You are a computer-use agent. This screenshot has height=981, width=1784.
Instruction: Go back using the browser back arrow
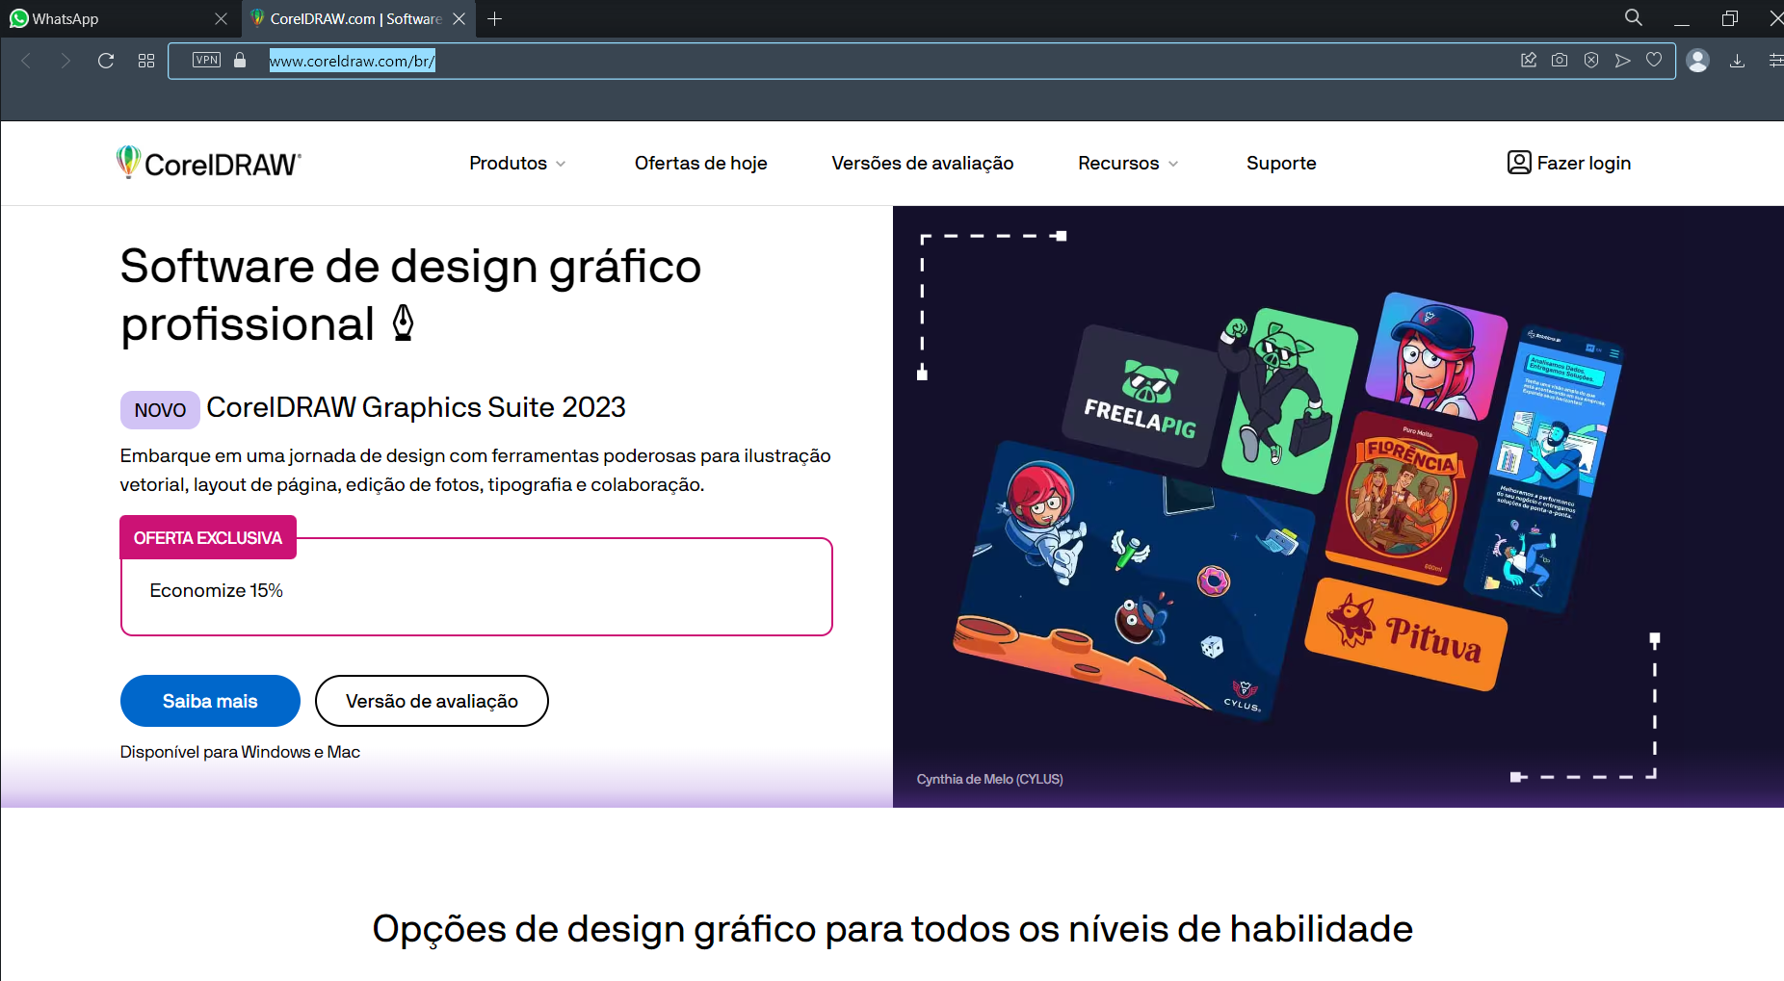pyautogui.click(x=26, y=61)
